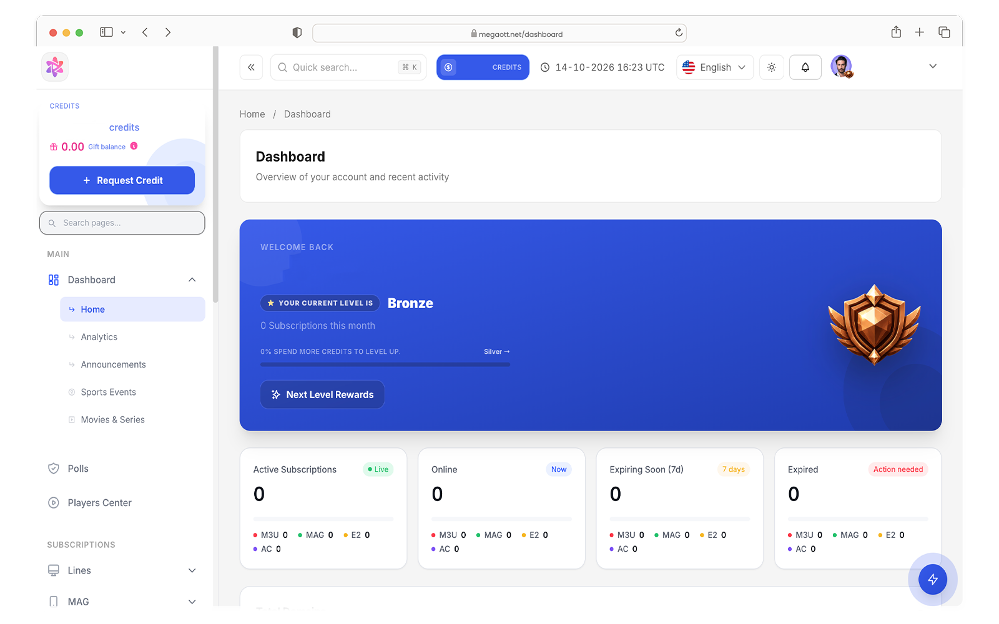Go to Sports Events
Viewport: 999px width, 624px height.
point(108,392)
